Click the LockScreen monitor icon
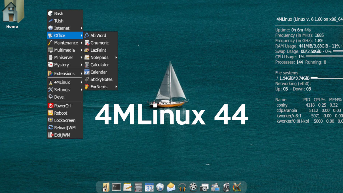This screenshot has width=343, height=193. [51, 120]
